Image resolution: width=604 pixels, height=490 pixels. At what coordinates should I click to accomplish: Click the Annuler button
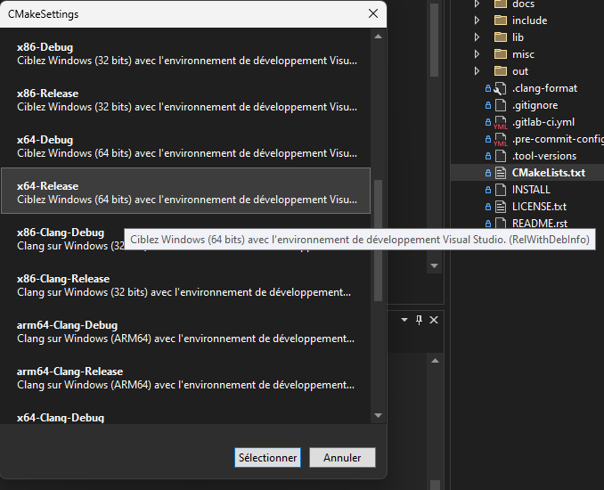342,458
